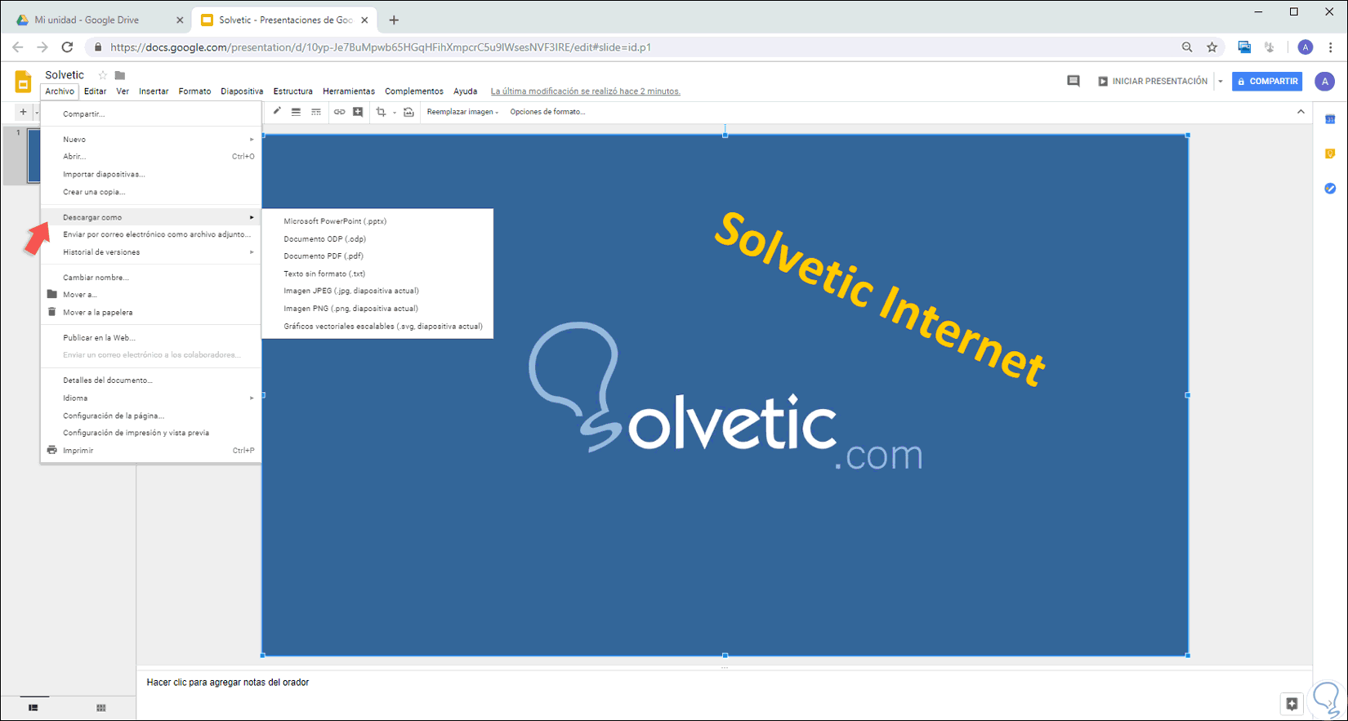Screen dimensions: 1348x721
Task: Open the Editar menu
Action: click(96, 91)
